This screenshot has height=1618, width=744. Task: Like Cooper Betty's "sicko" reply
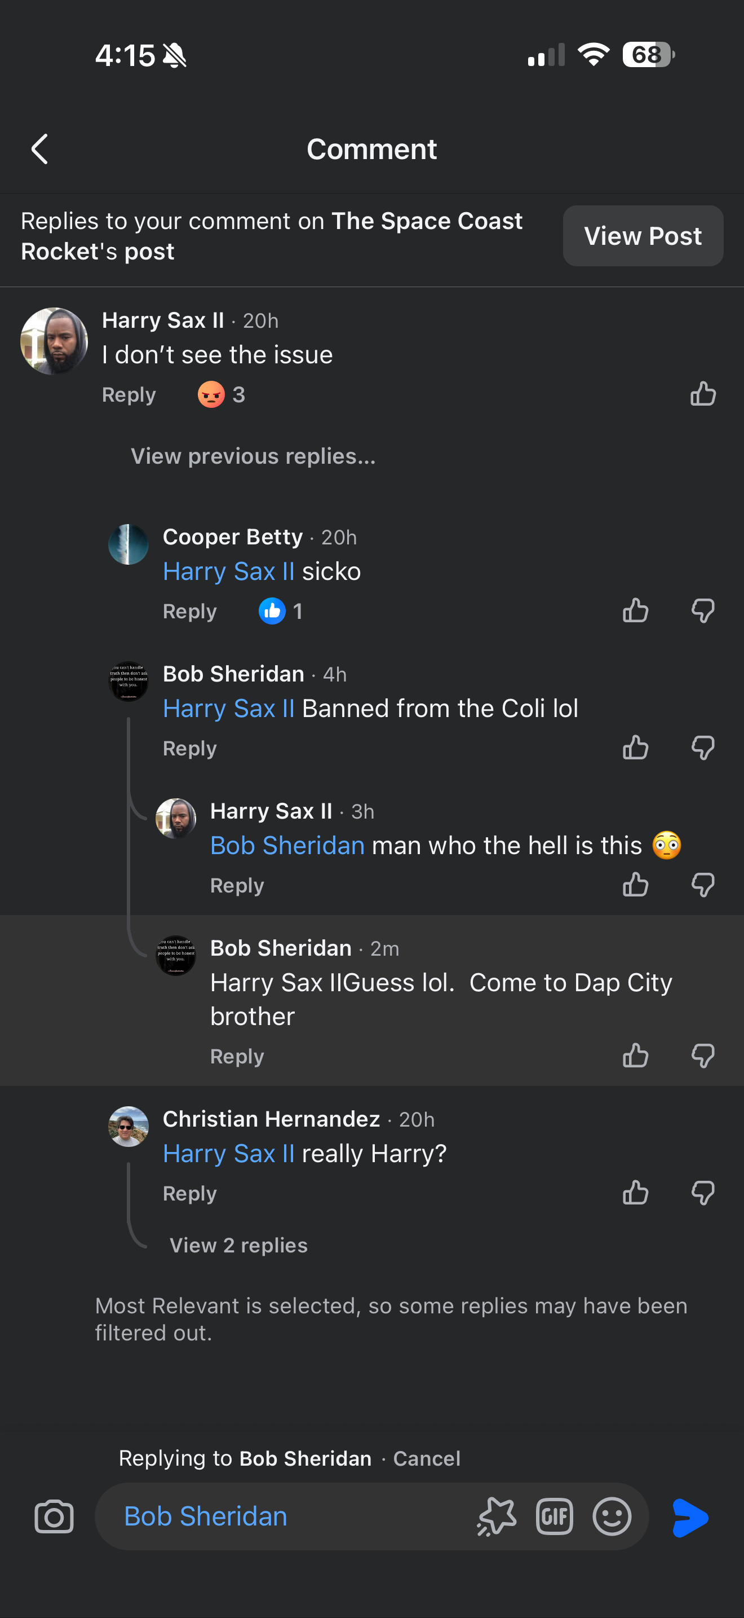point(635,610)
